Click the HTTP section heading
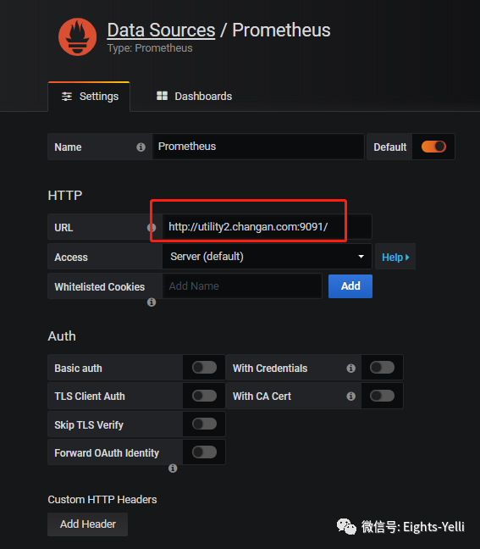 click(65, 196)
